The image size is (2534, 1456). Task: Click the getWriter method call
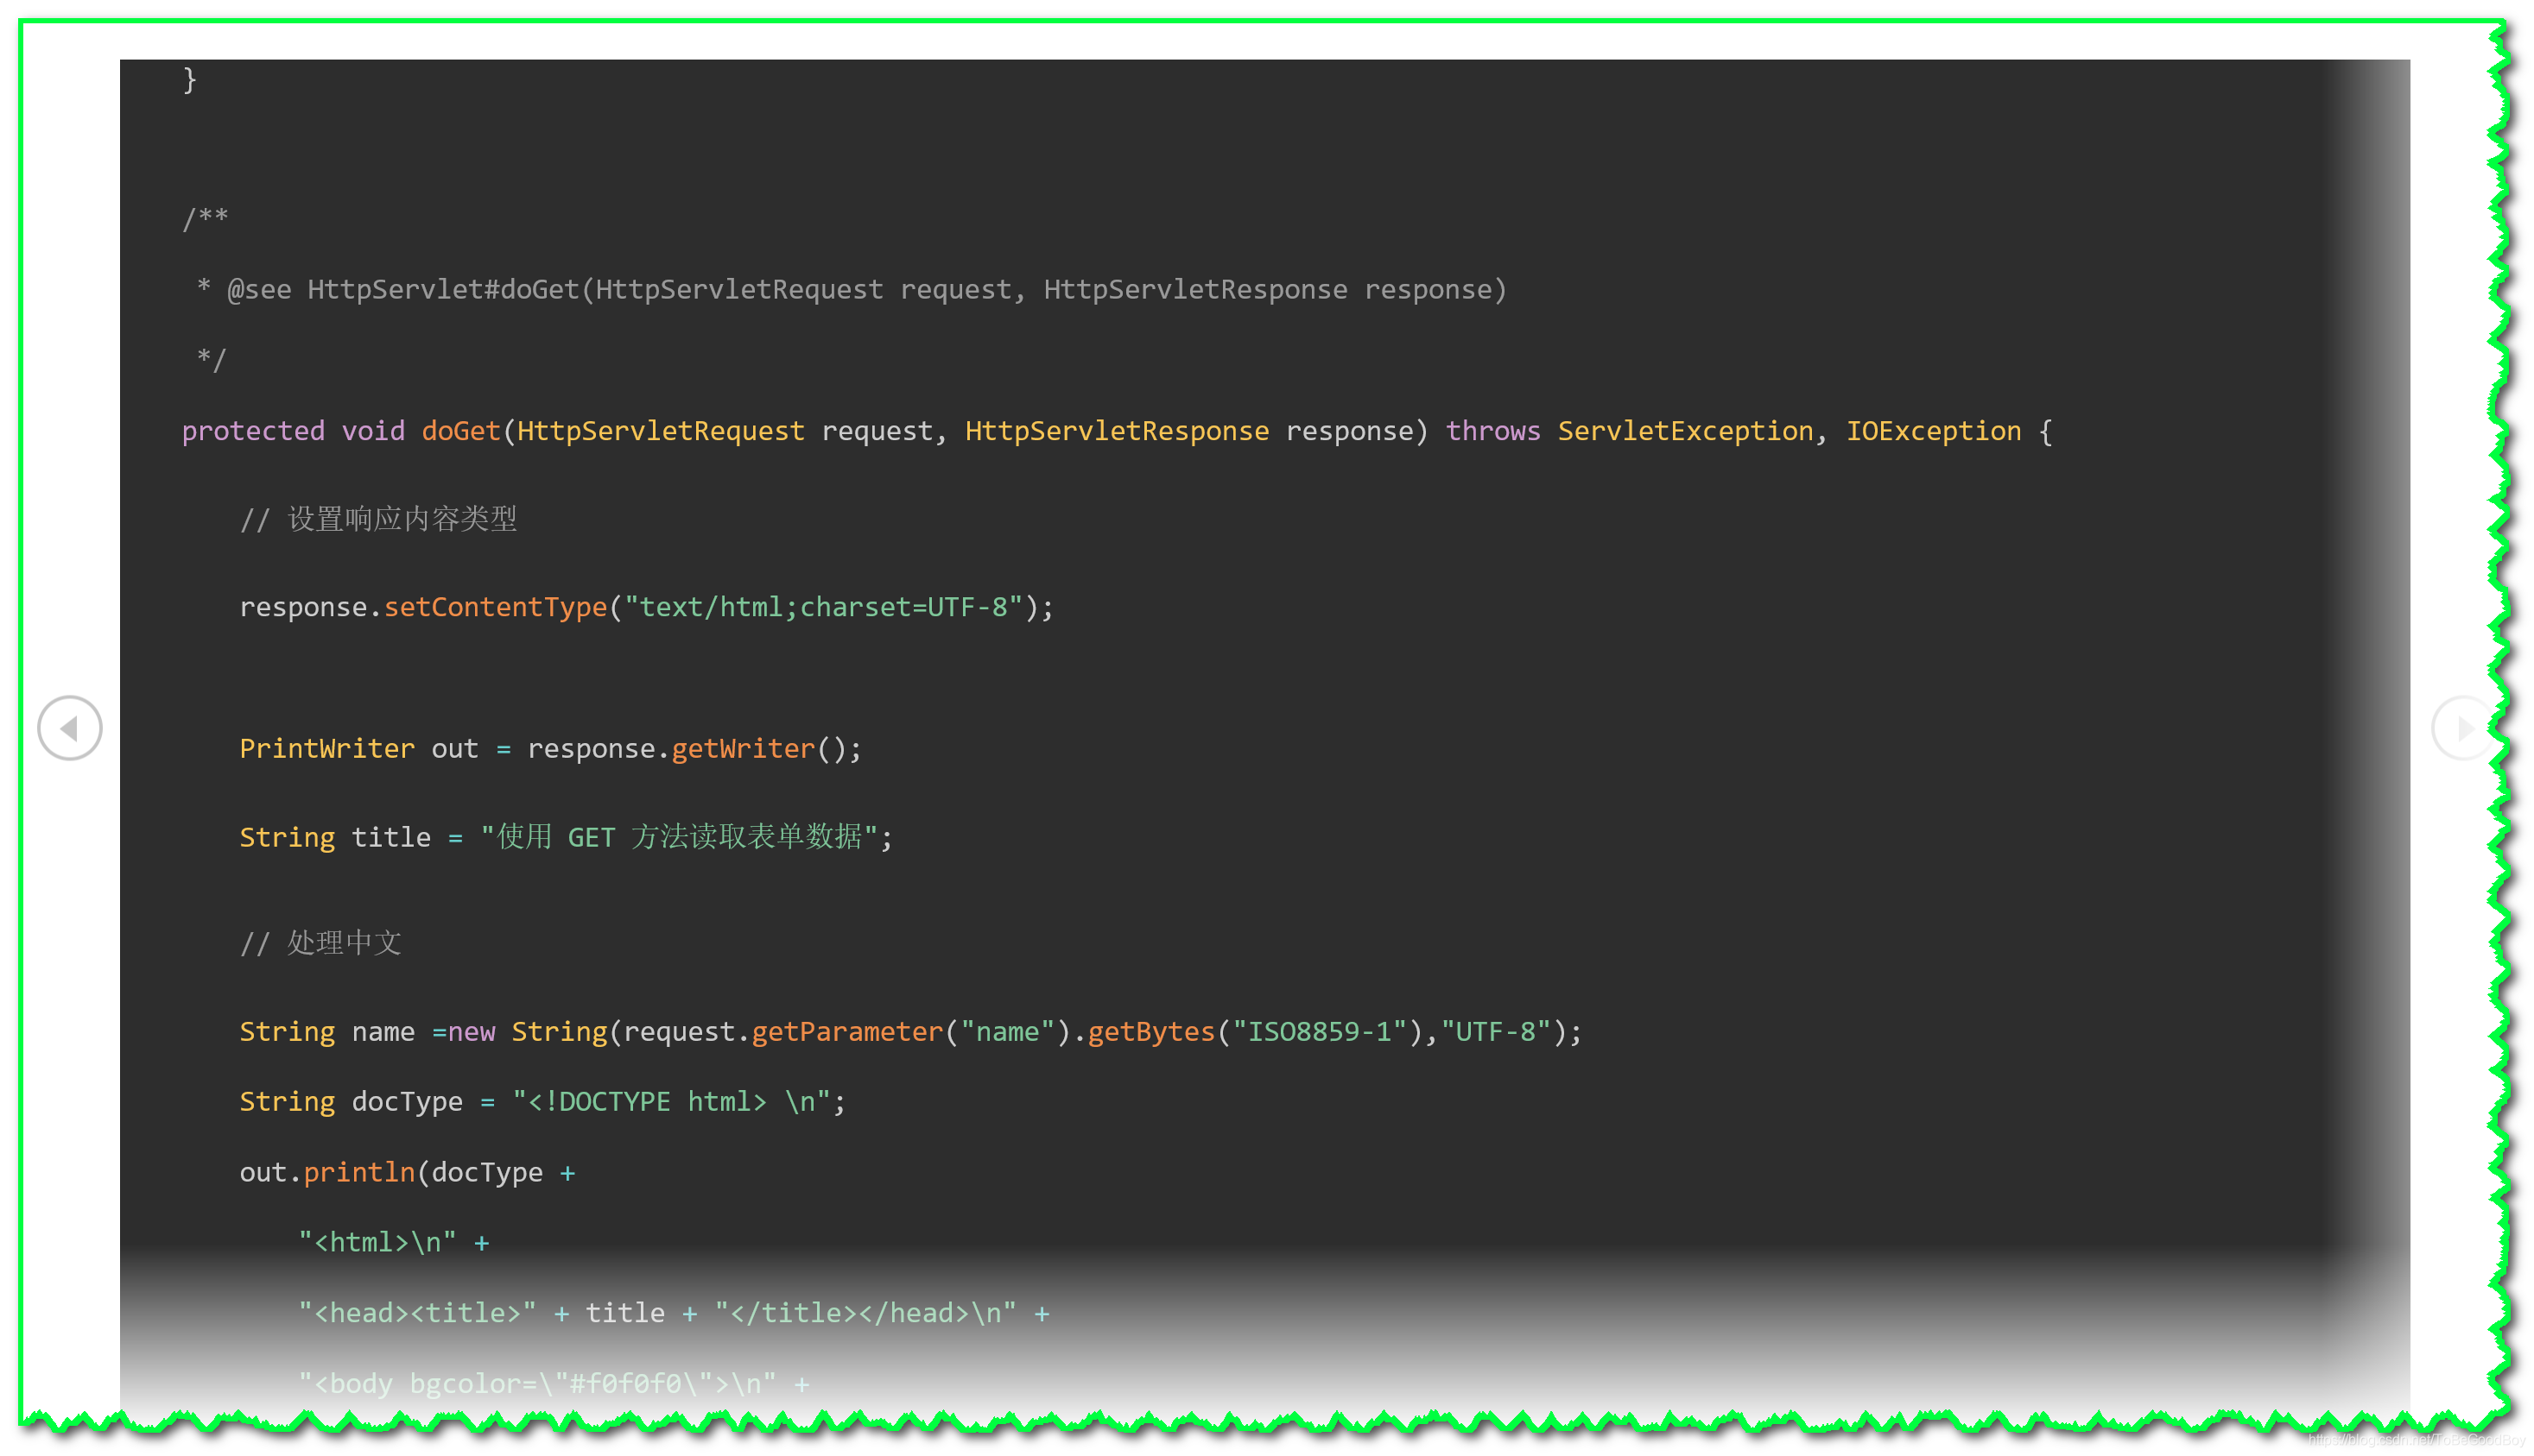pos(744,749)
